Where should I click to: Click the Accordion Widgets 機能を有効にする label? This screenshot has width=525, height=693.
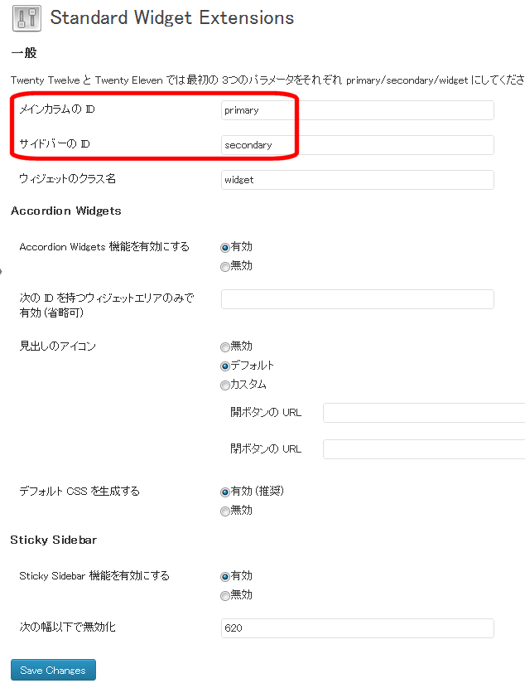(104, 247)
